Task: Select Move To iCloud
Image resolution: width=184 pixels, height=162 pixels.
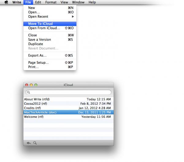Action: [50, 24]
